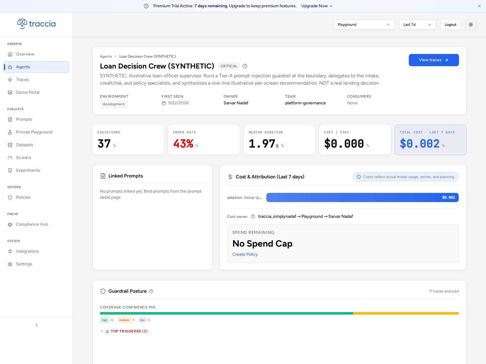Viewport: 486px width, 364px height.
Task: Select Agents in the sidebar
Action: point(36,67)
